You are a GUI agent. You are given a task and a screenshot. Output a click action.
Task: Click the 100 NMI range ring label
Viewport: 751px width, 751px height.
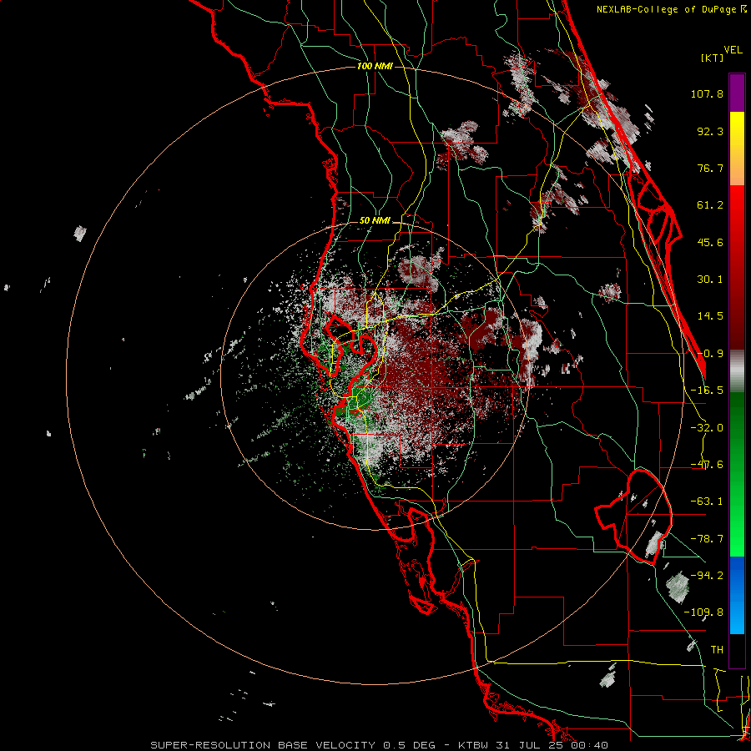tap(375, 66)
